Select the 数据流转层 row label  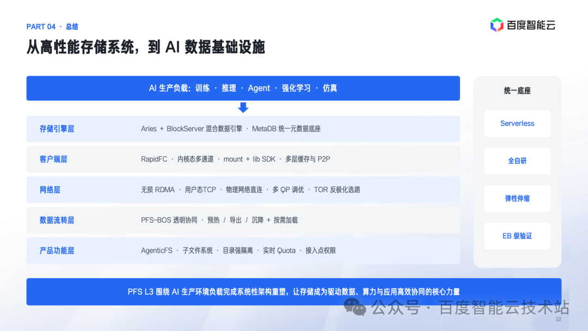click(57, 220)
